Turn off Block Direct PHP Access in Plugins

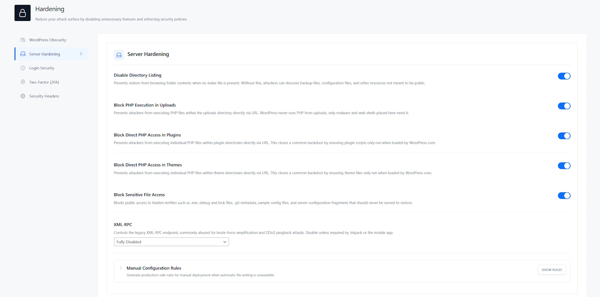tap(564, 136)
